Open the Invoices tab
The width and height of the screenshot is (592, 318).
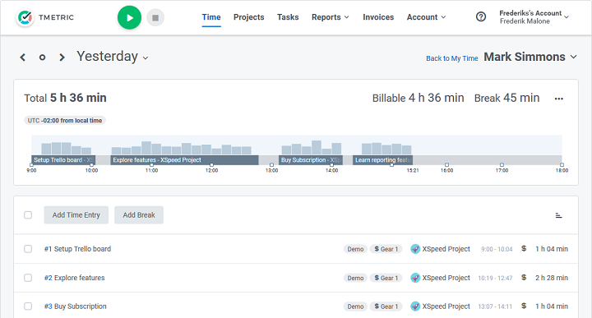(378, 17)
